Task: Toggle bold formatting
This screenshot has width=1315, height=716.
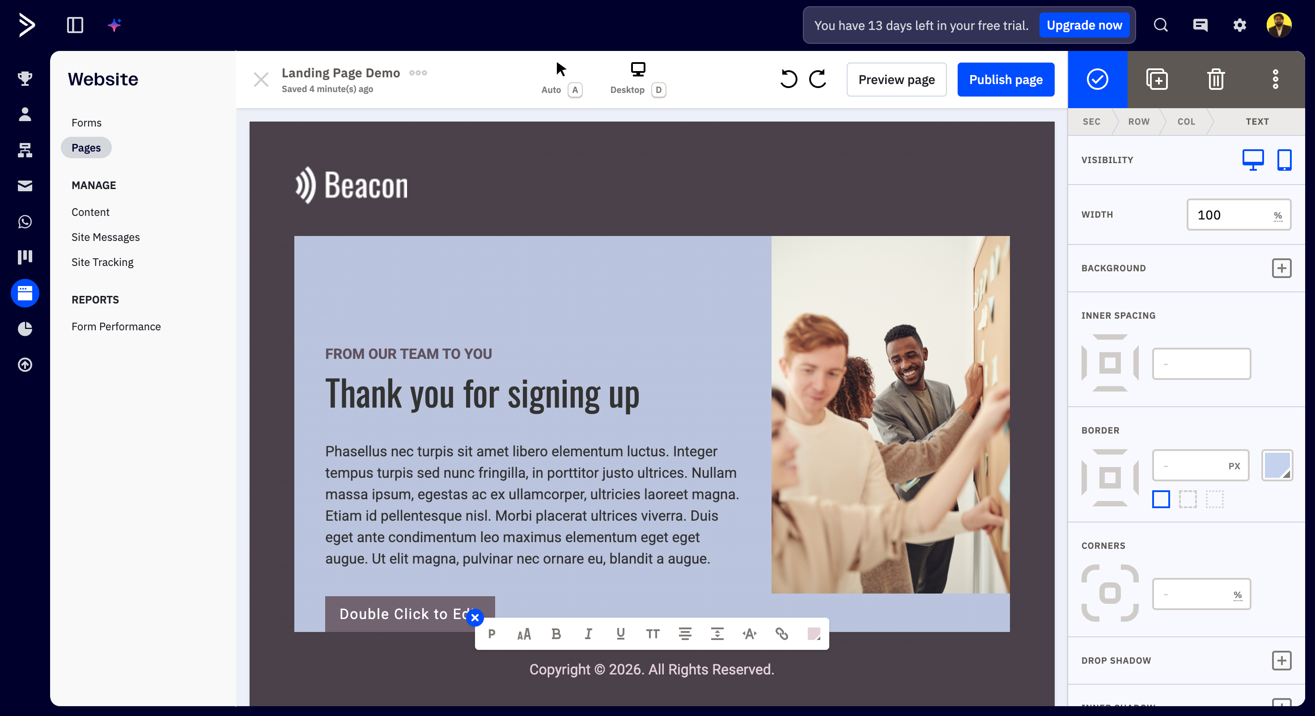Action: (556, 634)
